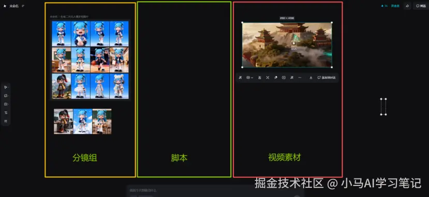Select the laughing blue-hair doll thumbnail

tap(81, 34)
